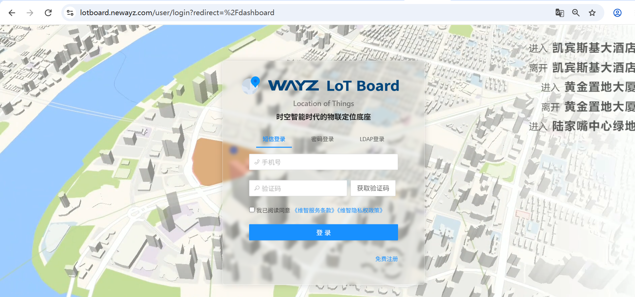Switch to the 密码登录 tab
This screenshot has height=297, width=635.
(x=323, y=139)
